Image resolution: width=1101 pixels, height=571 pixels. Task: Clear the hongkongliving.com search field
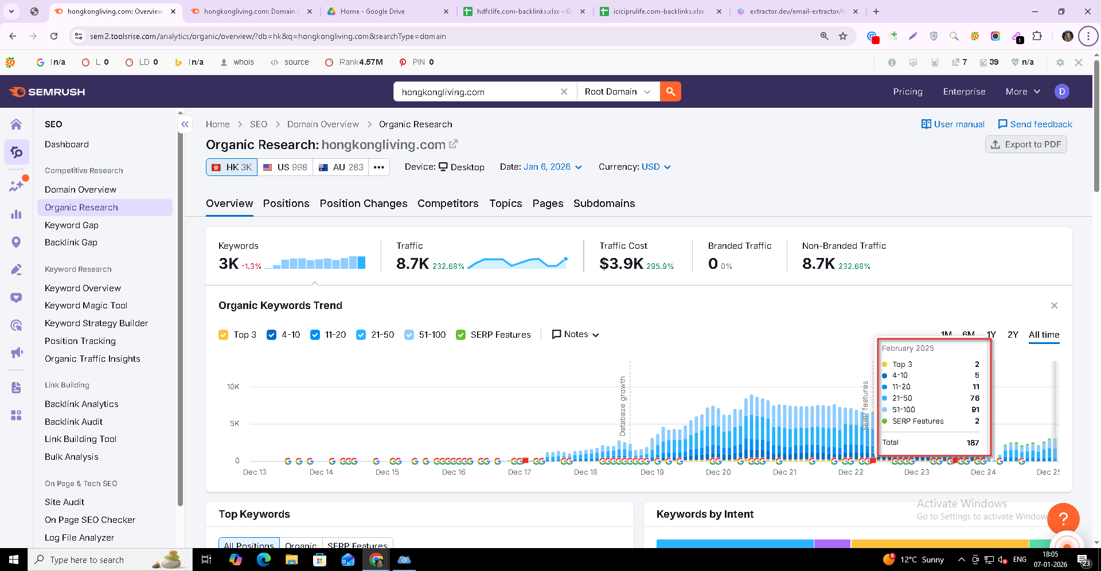pos(564,92)
